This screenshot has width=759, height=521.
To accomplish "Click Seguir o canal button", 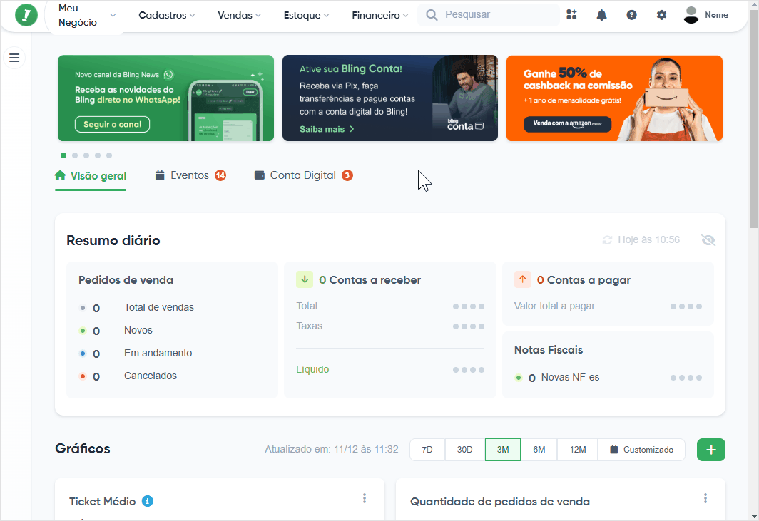I will point(112,124).
